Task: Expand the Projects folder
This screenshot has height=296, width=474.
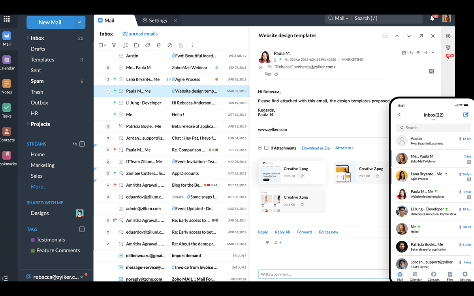Action: (x=28, y=124)
